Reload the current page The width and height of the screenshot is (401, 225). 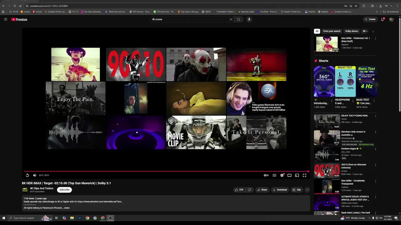click(14, 6)
